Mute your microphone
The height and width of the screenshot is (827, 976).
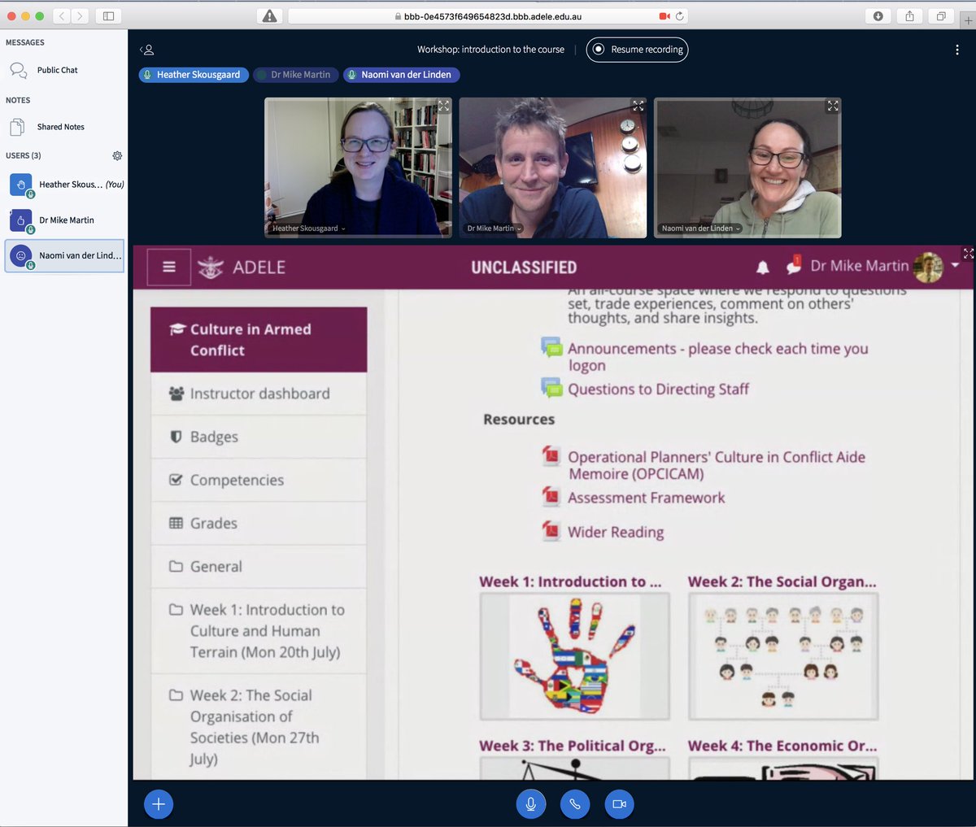click(x=531, y=803)
